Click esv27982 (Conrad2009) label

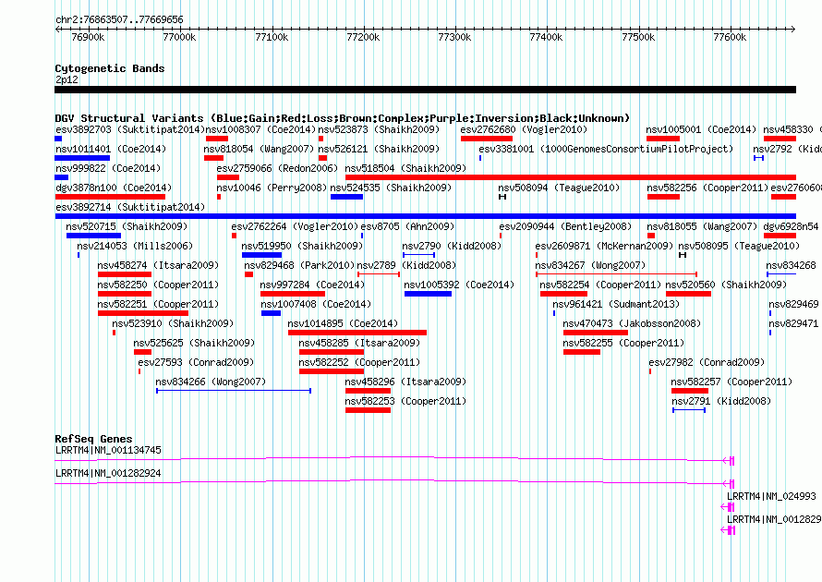point(707,362)
